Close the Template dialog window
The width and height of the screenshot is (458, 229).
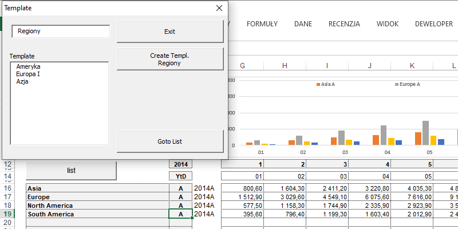click(219, 8)
